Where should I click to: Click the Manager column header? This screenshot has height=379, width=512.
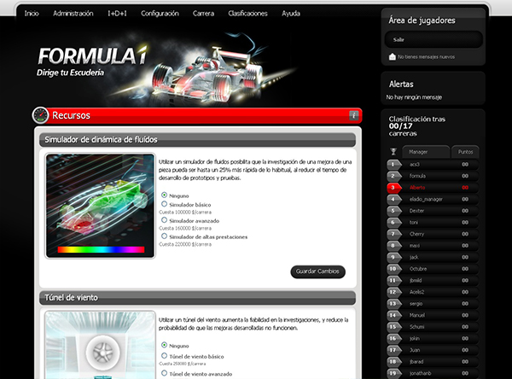pyautogui.click(x=425, y=152)
